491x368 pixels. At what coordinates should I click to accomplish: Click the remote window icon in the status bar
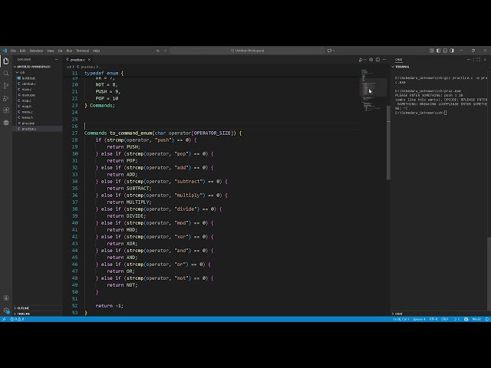(4, 319)
